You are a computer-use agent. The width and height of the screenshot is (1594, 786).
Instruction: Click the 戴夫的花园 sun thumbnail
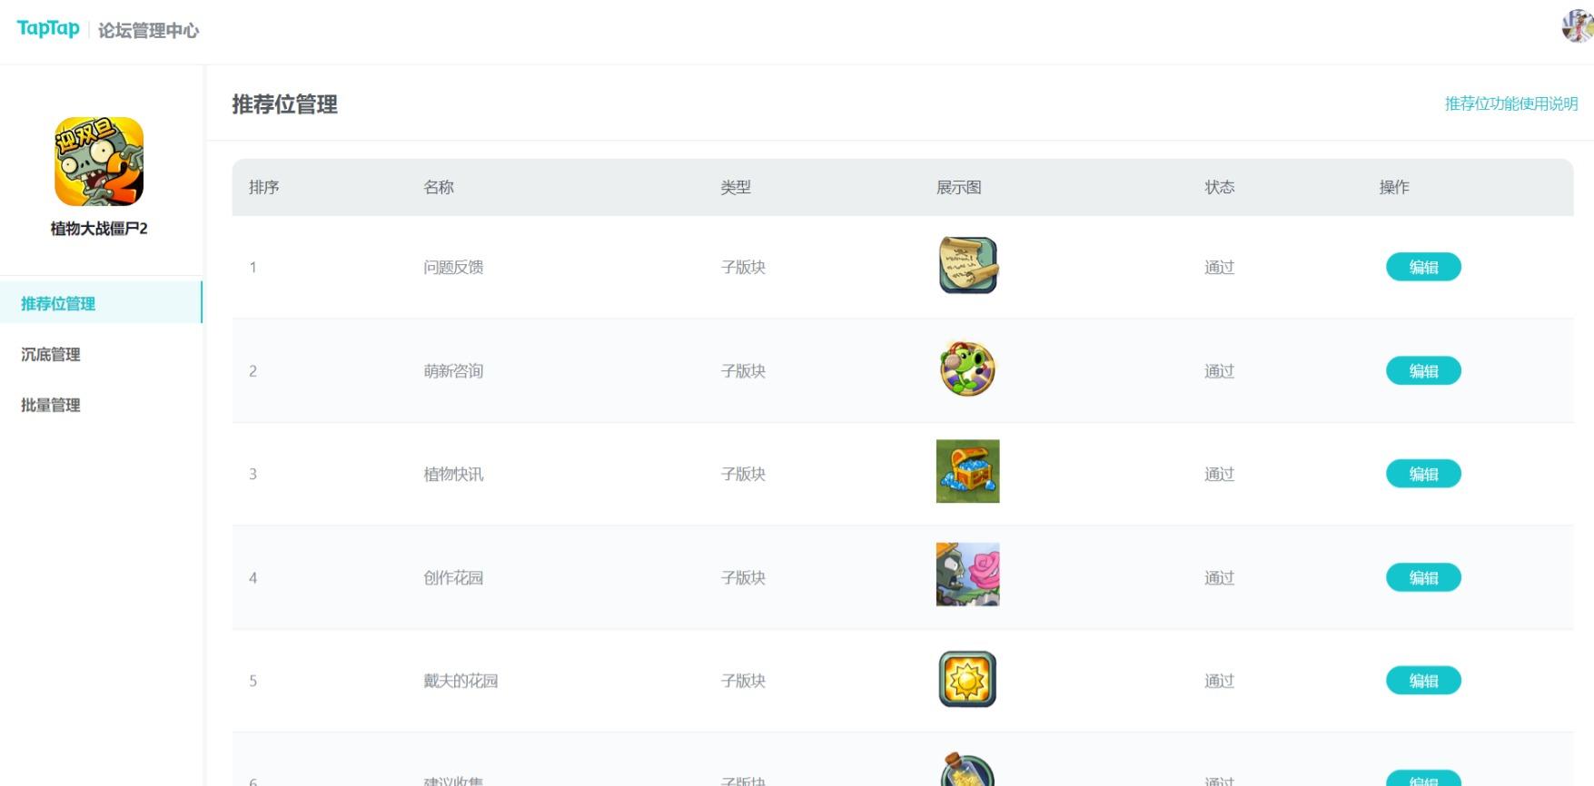click(x=968, y=679)
